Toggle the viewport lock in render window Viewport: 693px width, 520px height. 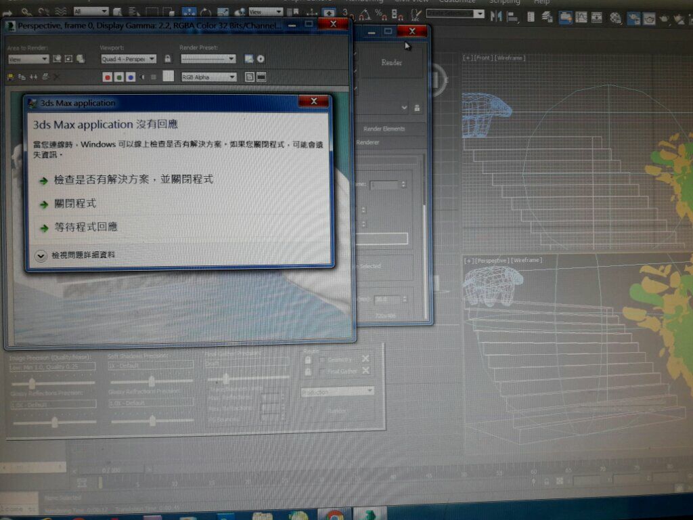click(x=168, y=59)
